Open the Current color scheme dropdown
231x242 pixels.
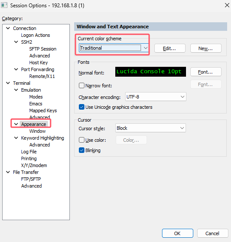point(114,48)
